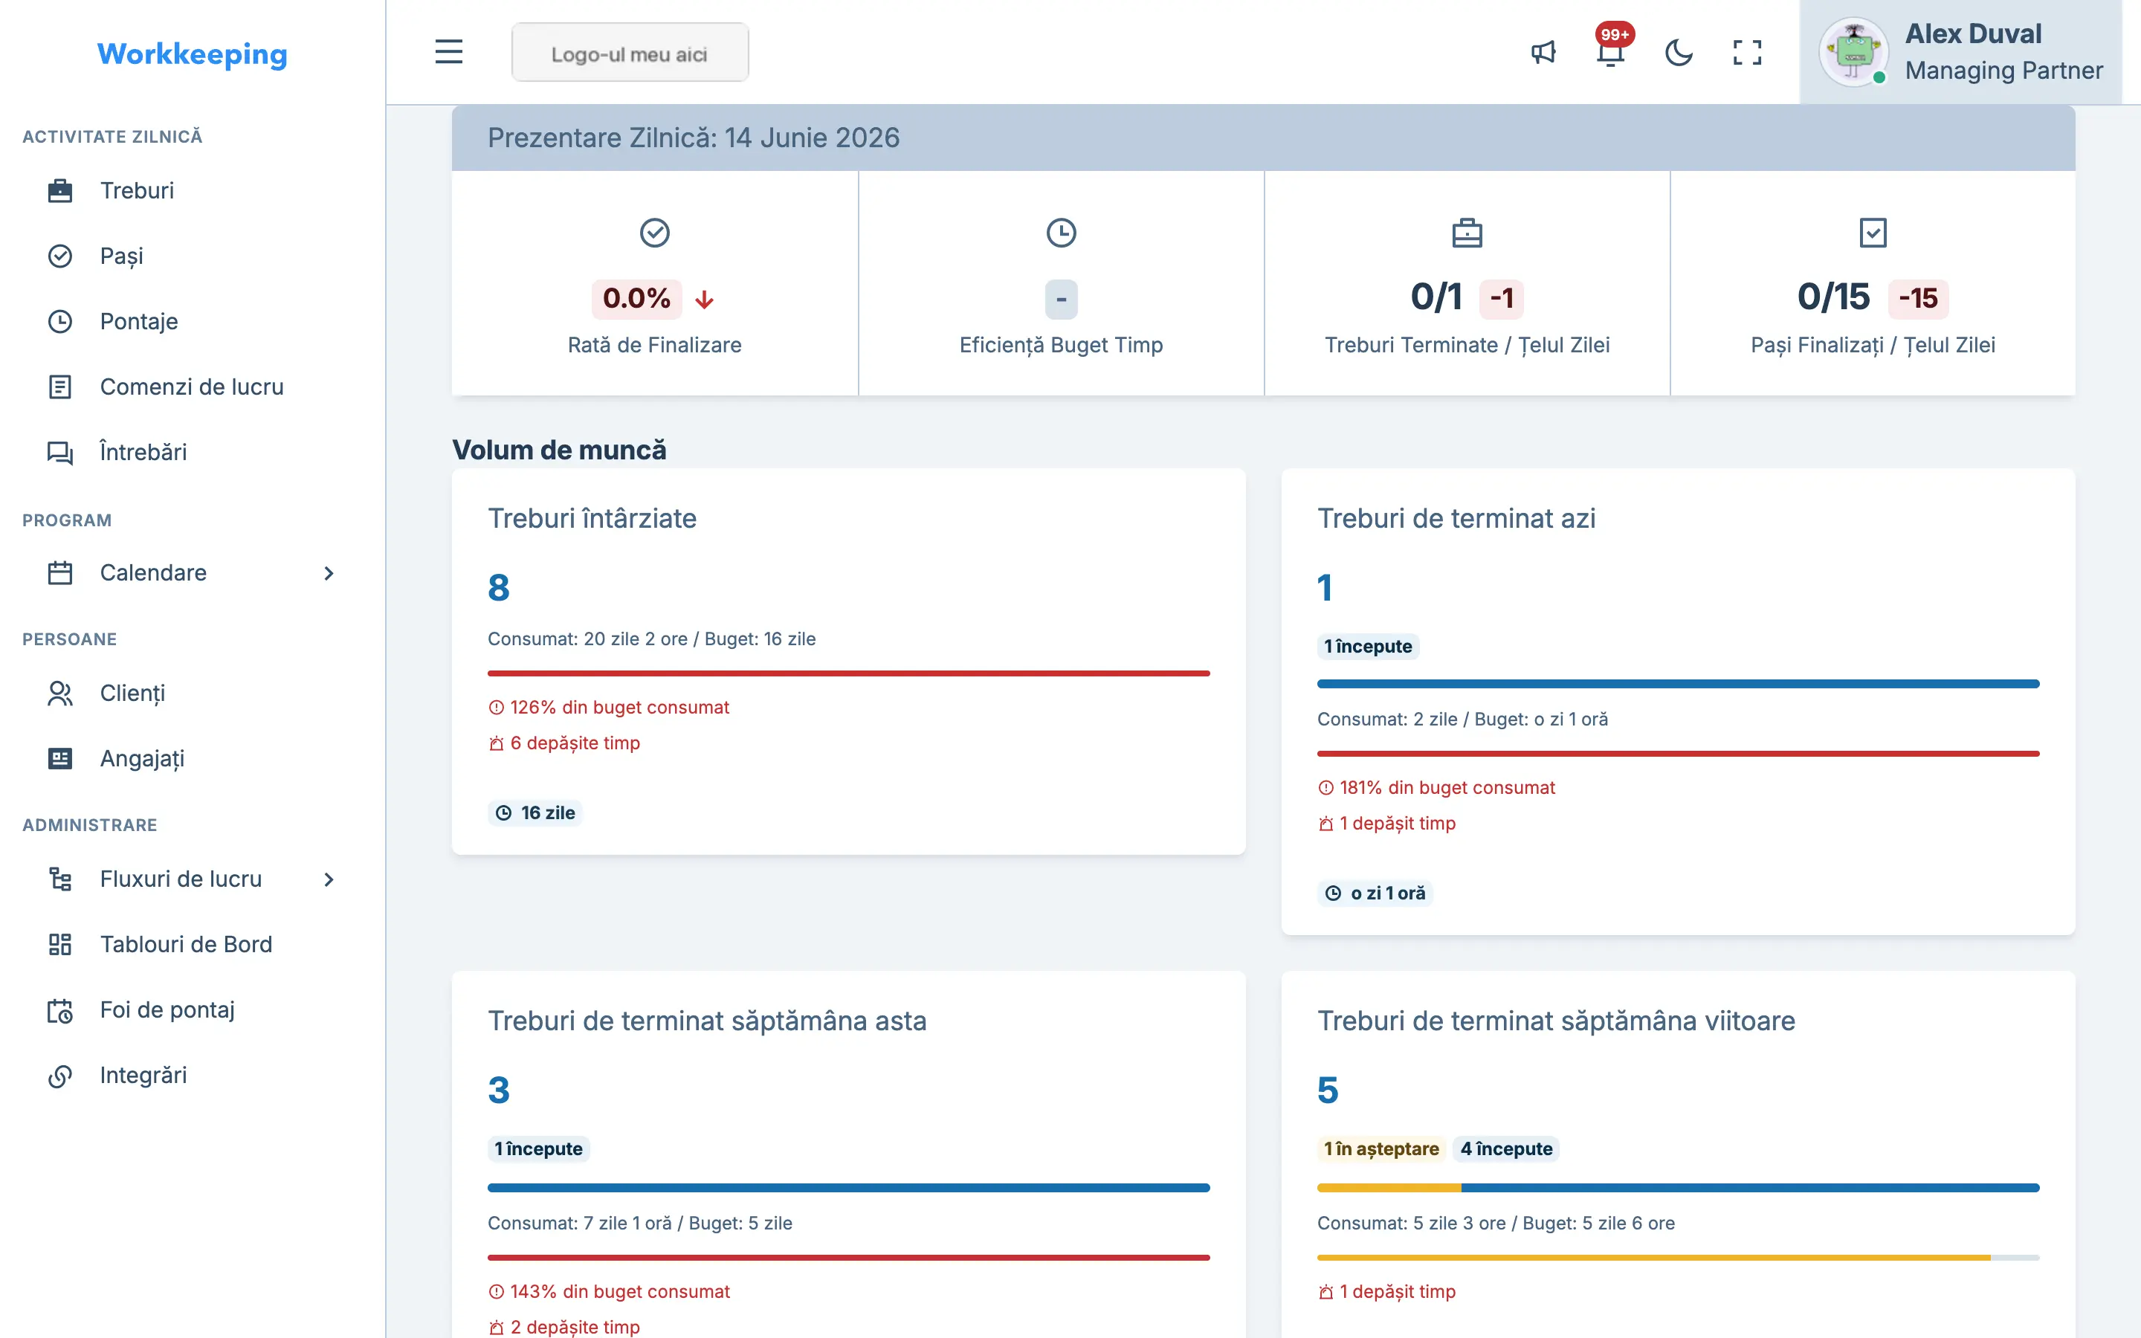Viewport: 2141px width, 1338px height.
Task: Click the Întrebări chat icon in sidebar
Action: tap(60, 452)
